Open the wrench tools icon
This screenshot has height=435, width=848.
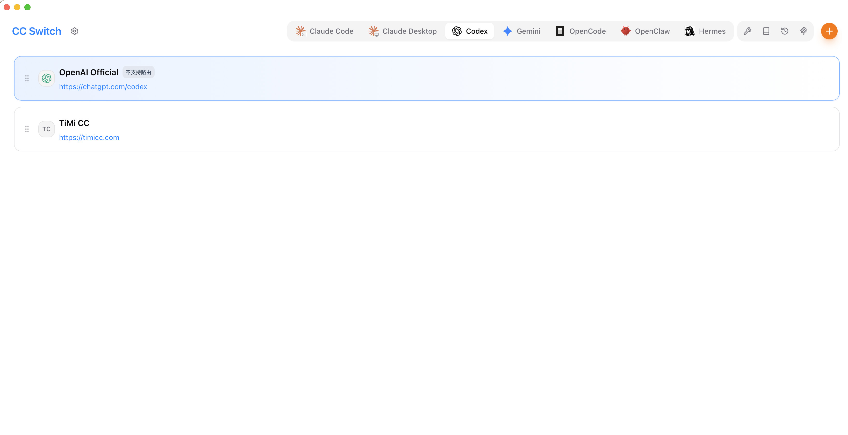click(x=747, y=31)
